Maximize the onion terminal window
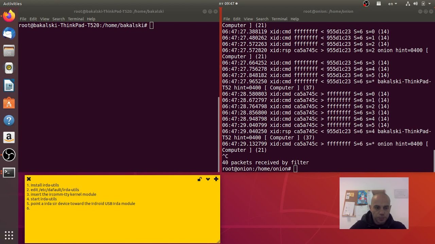 [x=425, y=12]
